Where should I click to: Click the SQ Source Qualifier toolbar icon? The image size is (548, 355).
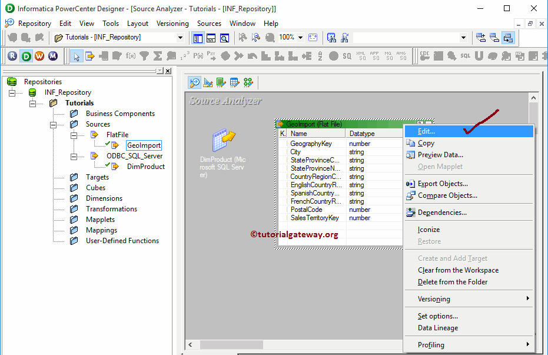pyautogui.click(x=347, y=56)
